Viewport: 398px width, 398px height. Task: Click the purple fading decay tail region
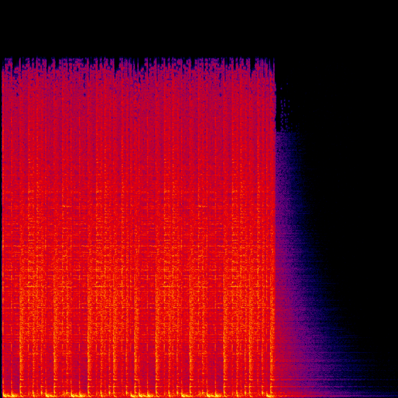click(x=295, y=272)
